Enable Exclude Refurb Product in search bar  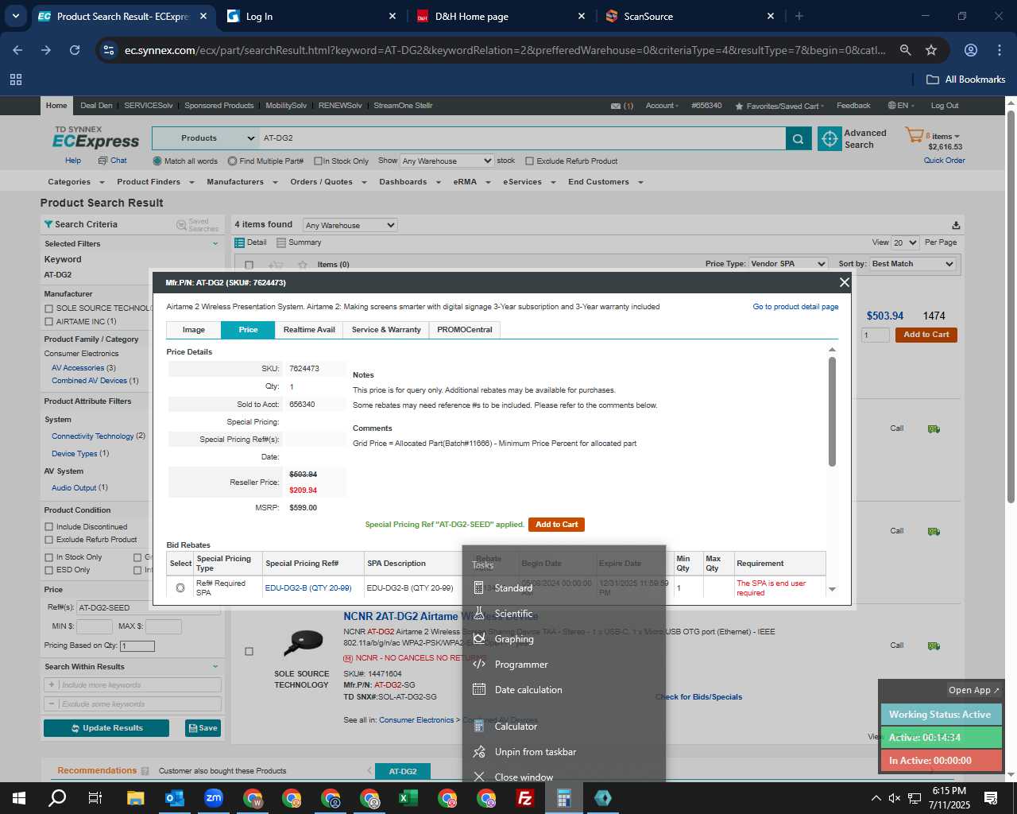(529, 161)
